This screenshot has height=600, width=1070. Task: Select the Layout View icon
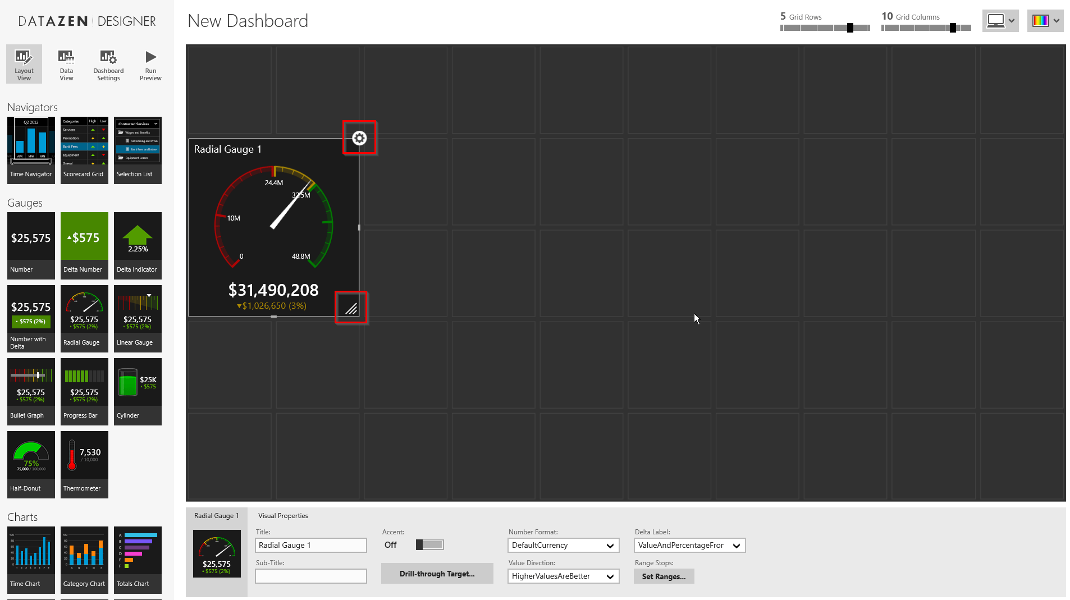24,65
